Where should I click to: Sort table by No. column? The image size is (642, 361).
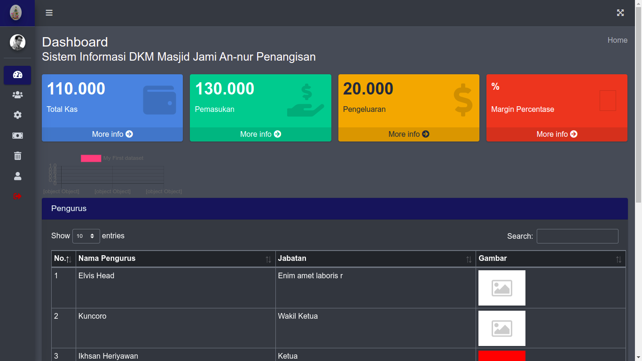point(63,259)
